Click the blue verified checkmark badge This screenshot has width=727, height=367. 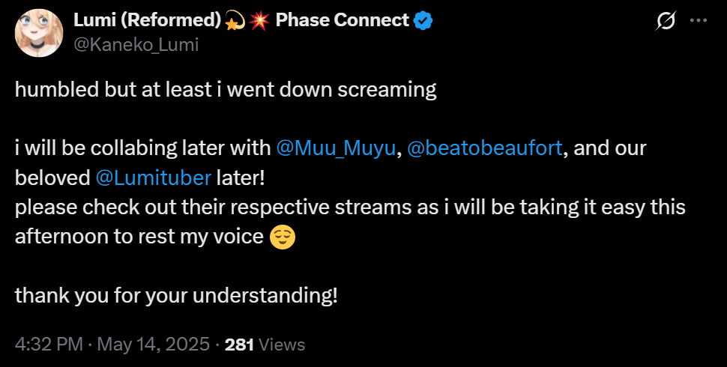pyautogui.click(x=423, y=22)
